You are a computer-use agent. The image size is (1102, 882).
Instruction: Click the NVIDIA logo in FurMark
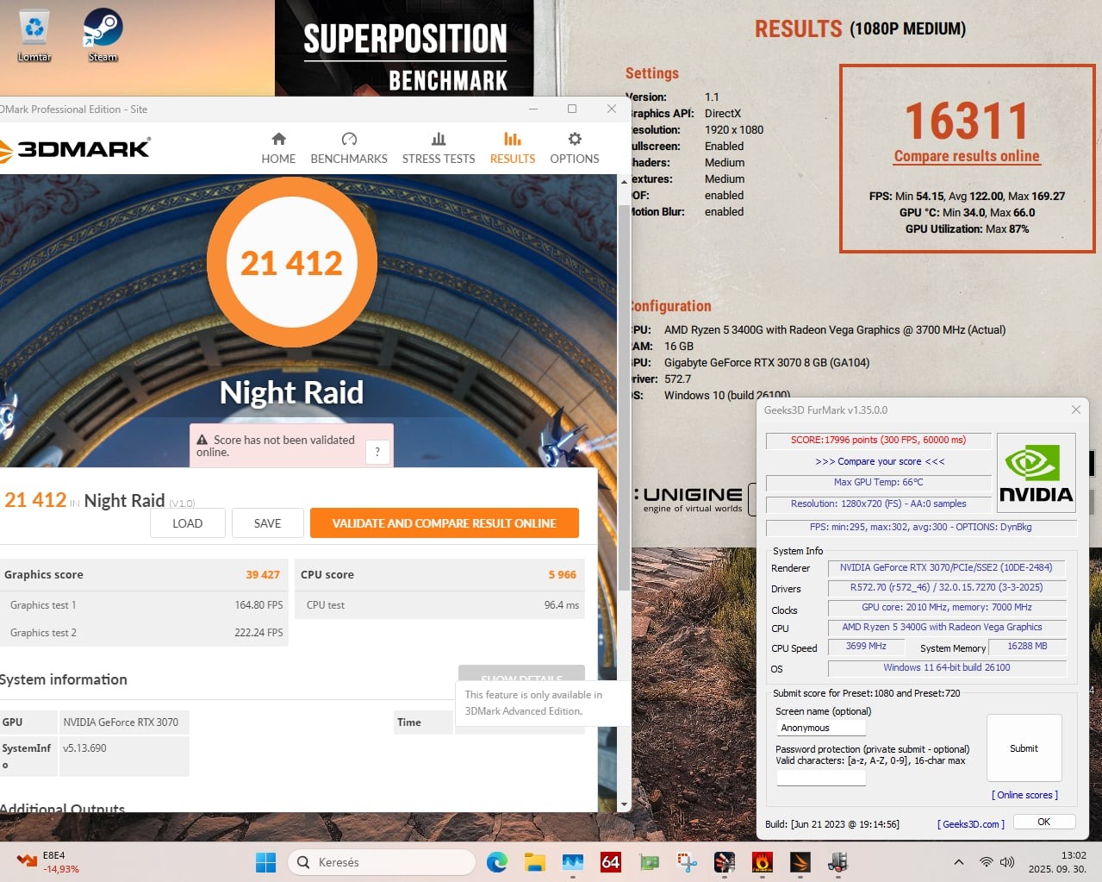(x=1037, y=473)
